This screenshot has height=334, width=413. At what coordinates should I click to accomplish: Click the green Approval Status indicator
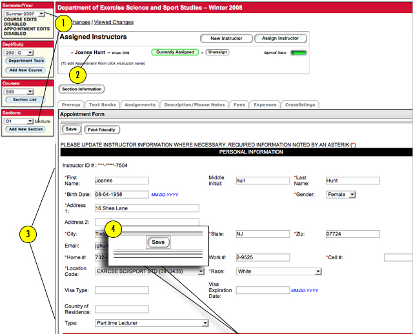click(299, 53)
